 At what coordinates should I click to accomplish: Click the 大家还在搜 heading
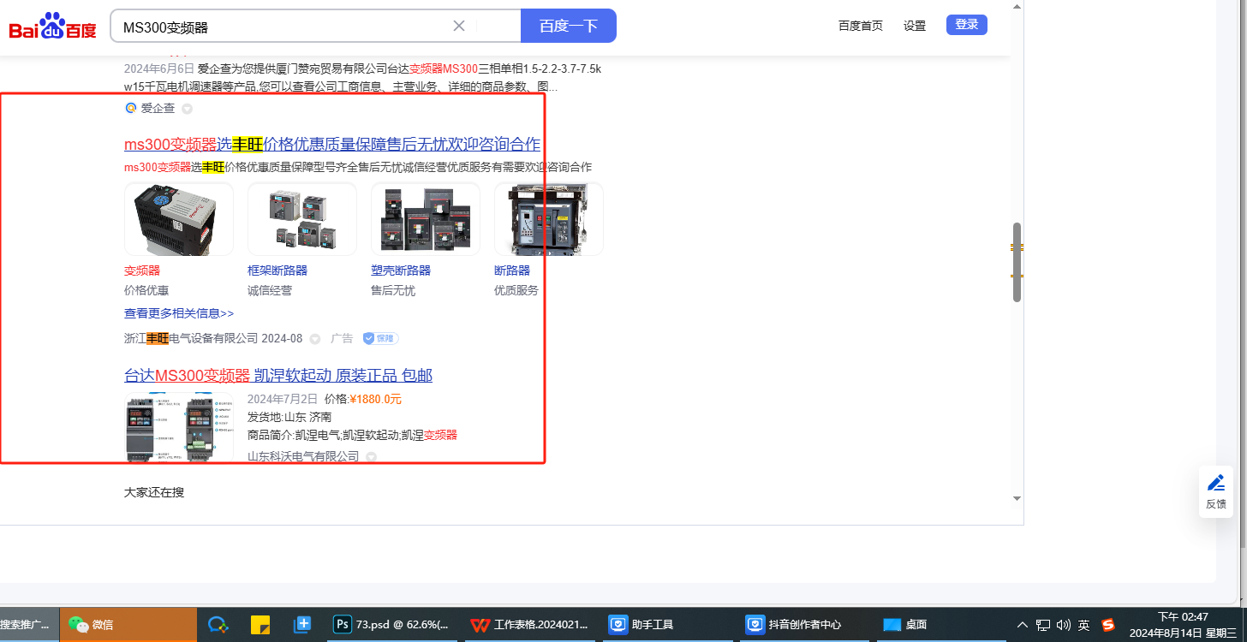154,492
